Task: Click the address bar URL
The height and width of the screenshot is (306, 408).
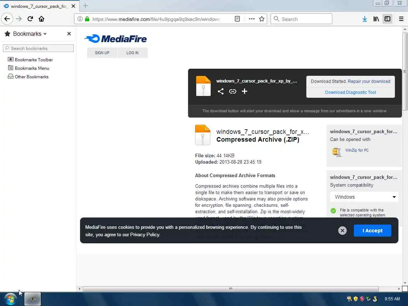Action: (156, 19)
